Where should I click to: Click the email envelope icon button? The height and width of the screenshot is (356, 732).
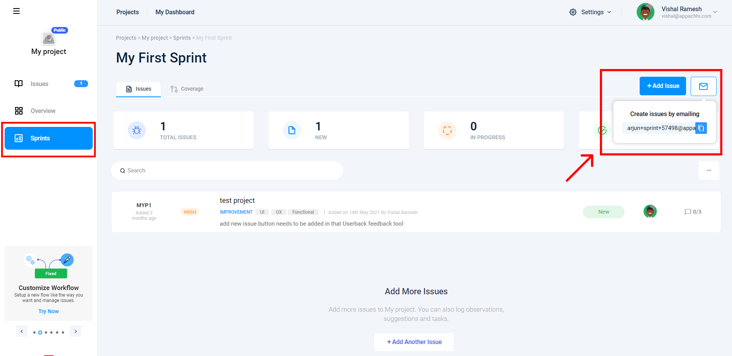tap(703, 86)
